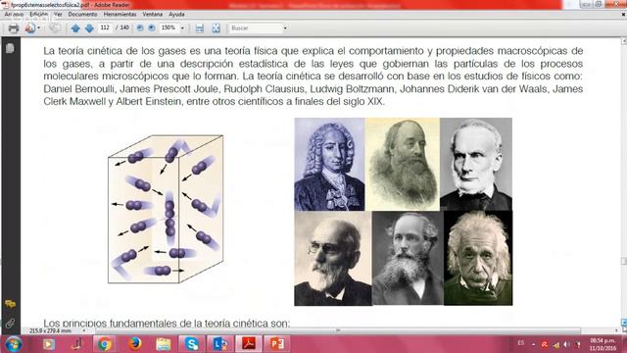The width and height of the screenshot is (627, 353).
Task: Show hidden tray icons arrow
Action: coord(533,344)
